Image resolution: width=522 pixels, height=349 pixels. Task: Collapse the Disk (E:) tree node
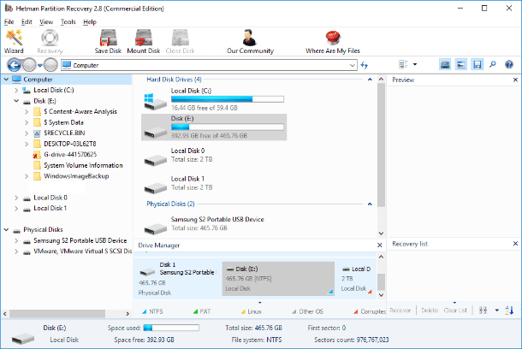tap(16, 101)
